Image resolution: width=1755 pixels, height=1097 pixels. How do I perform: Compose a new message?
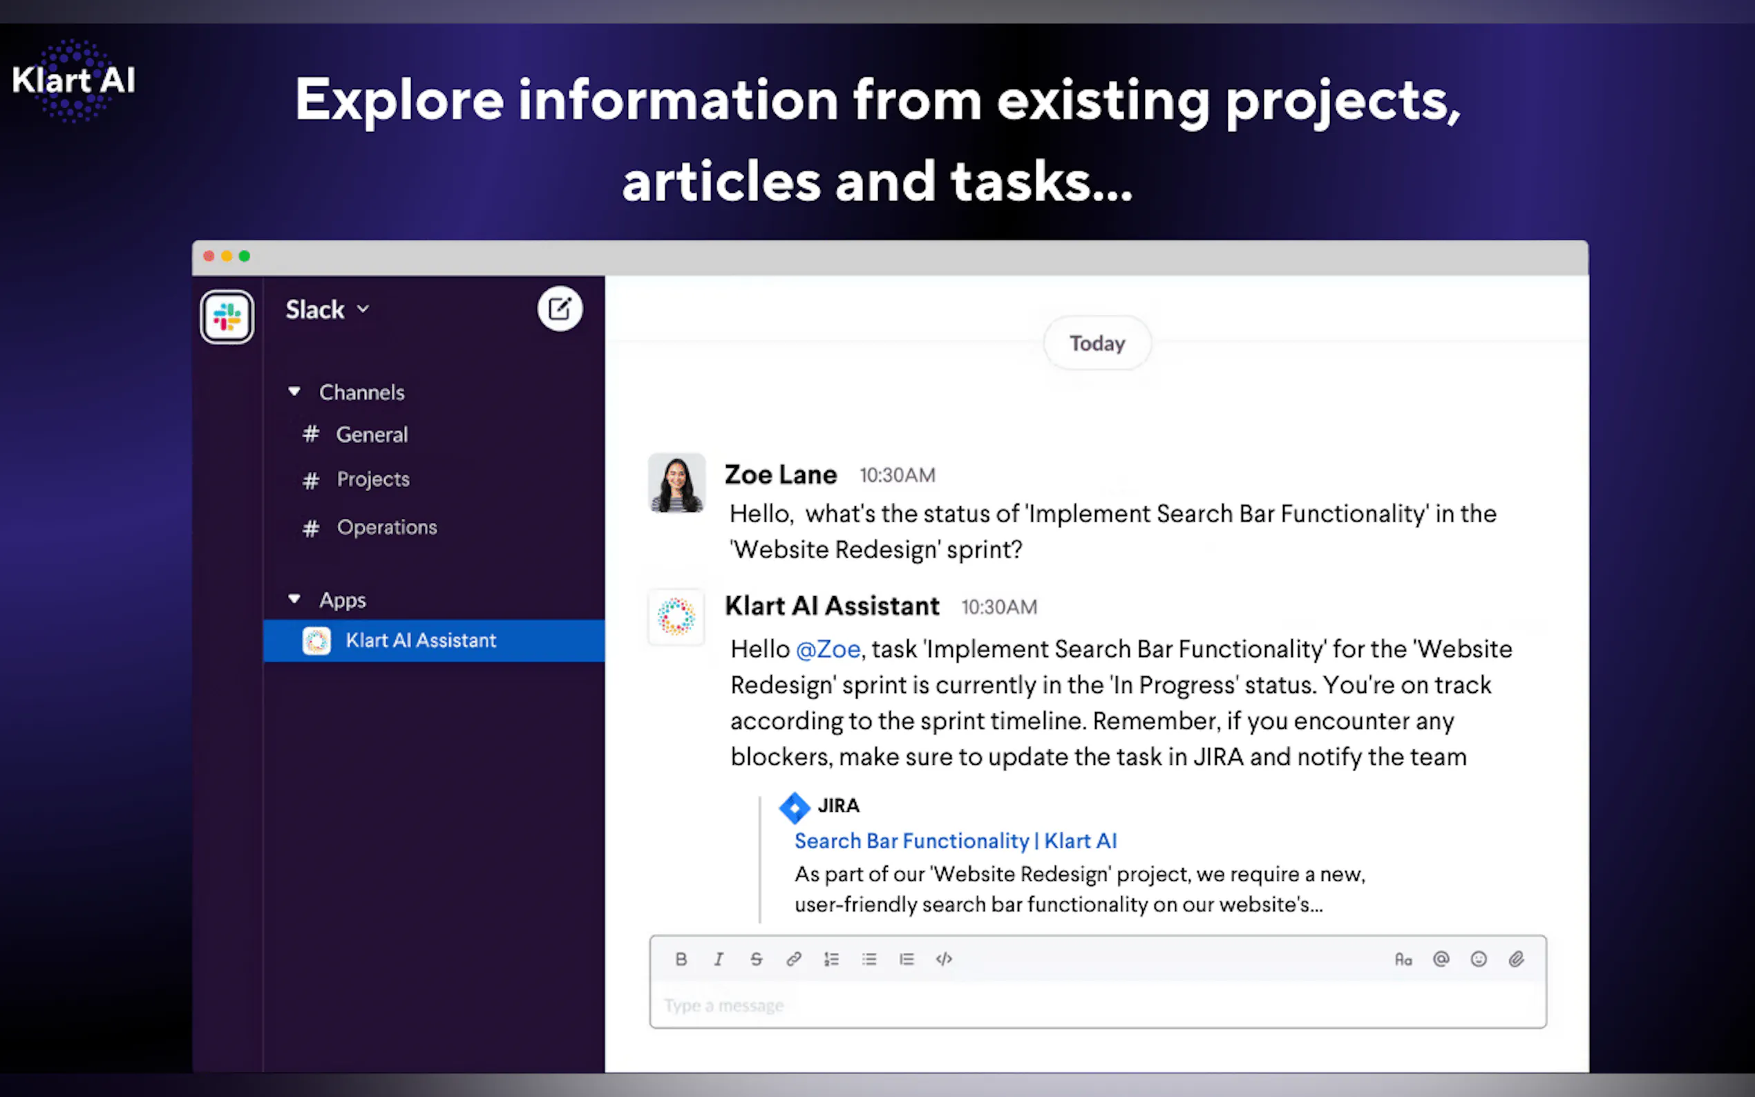[x=560, y=309]
